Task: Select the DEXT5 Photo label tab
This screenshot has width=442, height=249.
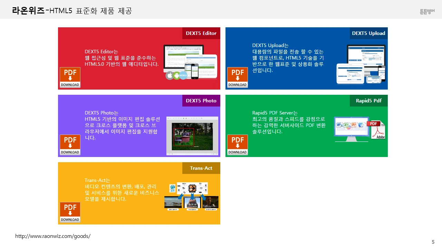Action: [201, 101]
